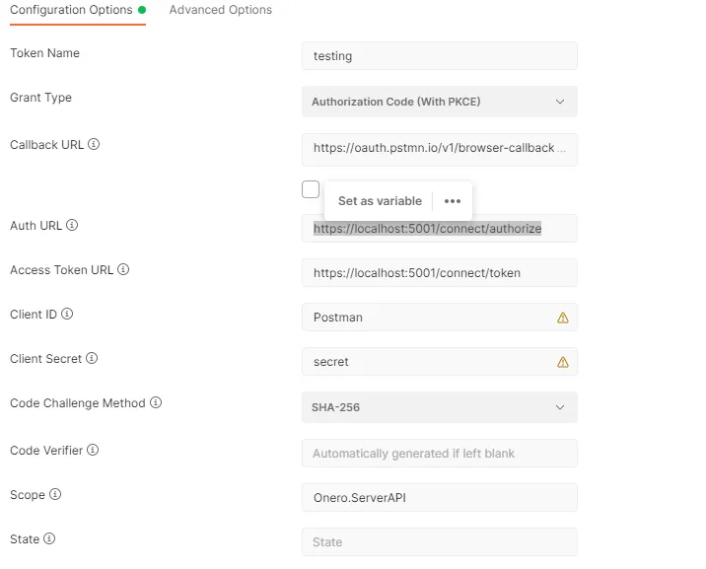Select the Configuration Options tab
706x569 pixels.
coord(71,10)
